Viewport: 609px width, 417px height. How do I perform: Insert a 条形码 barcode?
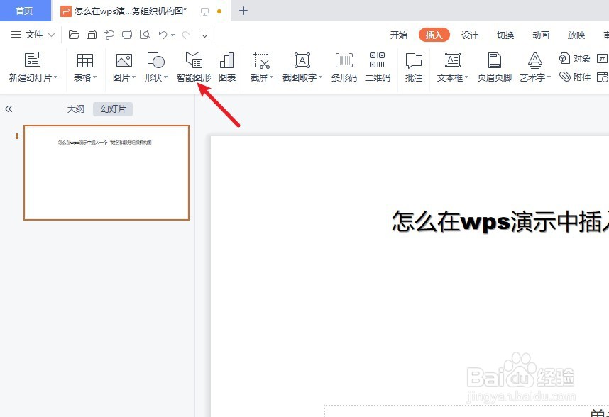coord(344,67)
